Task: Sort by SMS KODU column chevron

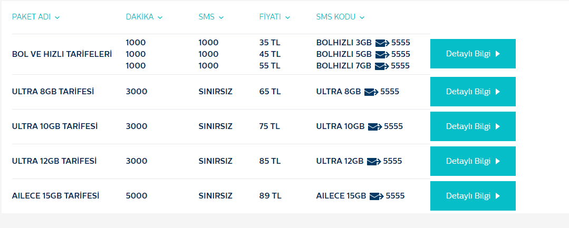Action: [x=362, y=17]
